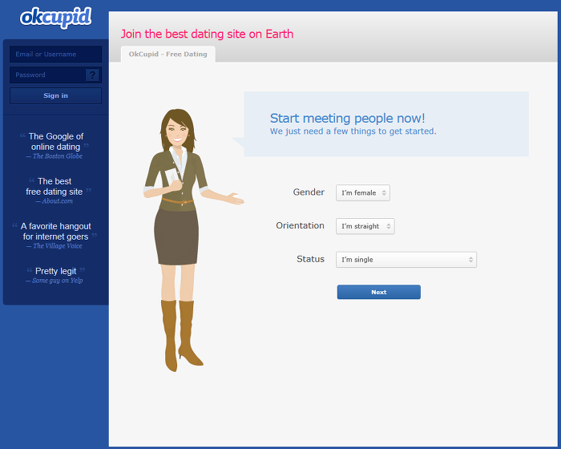
Task: Click "Some guy on Yelp" attribution
Action: 54,281
